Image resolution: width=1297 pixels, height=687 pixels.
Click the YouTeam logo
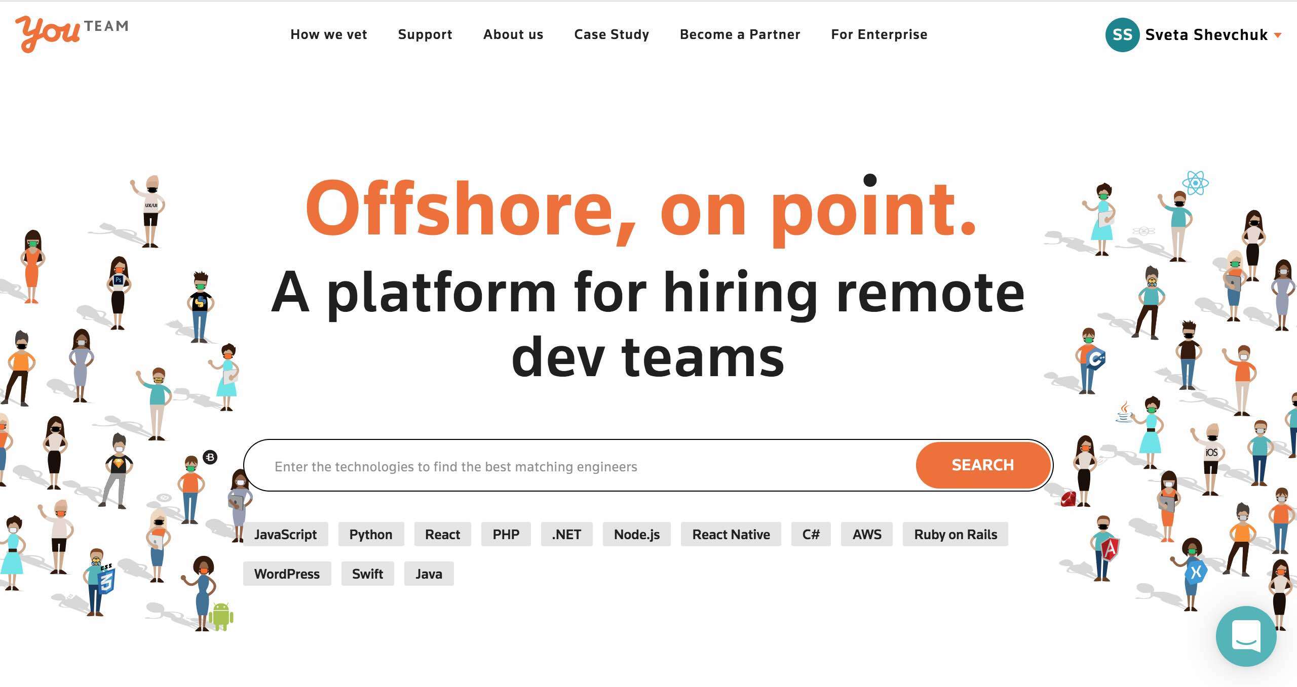71,33
